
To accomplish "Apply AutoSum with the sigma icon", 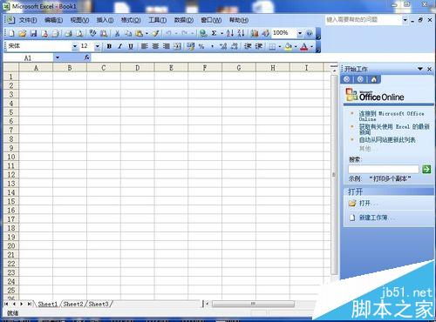I will coord(214,33).
